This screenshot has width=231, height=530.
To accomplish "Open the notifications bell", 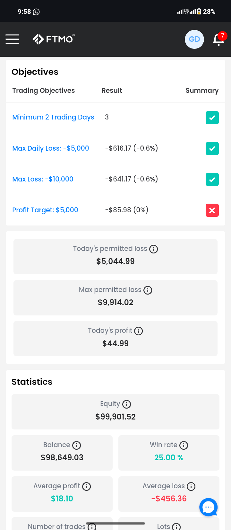I will coord(219,39).
